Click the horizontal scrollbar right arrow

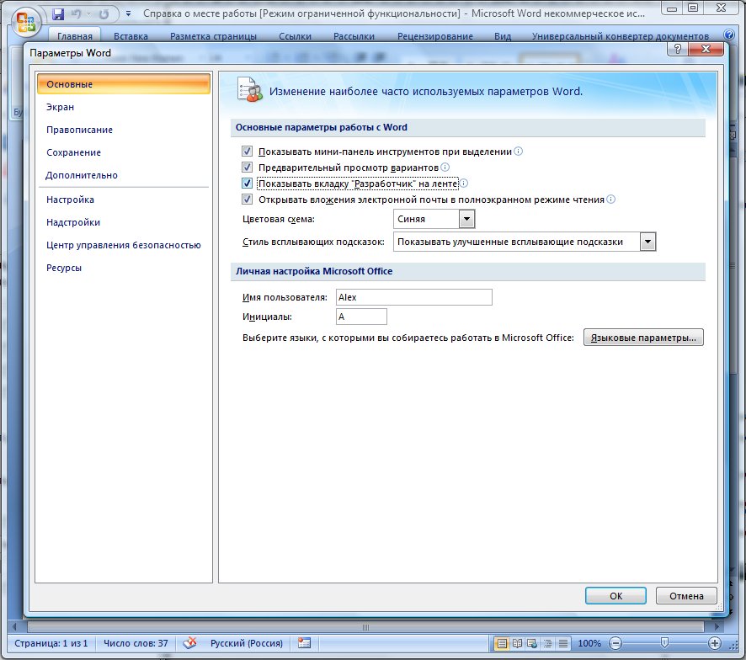(717, 627)
